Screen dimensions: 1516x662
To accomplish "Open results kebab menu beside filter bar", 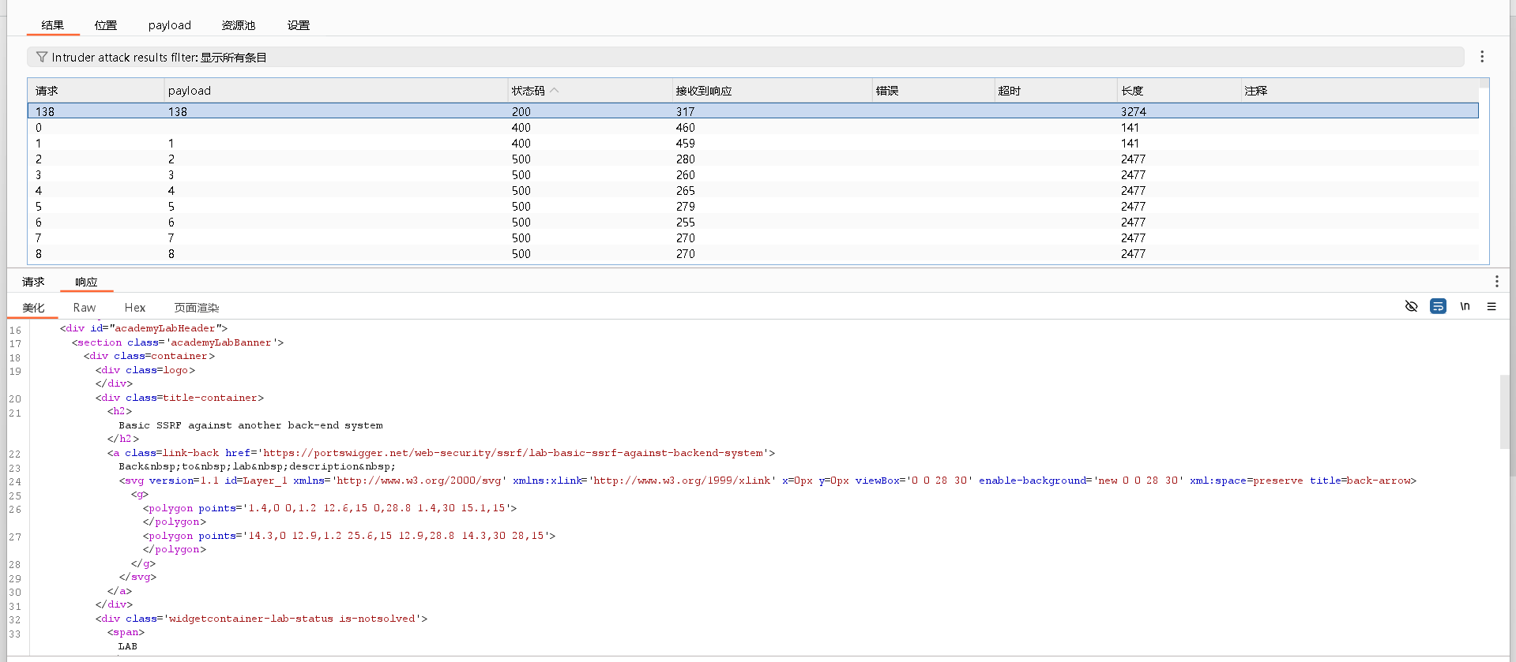I will coord(1482,57).
